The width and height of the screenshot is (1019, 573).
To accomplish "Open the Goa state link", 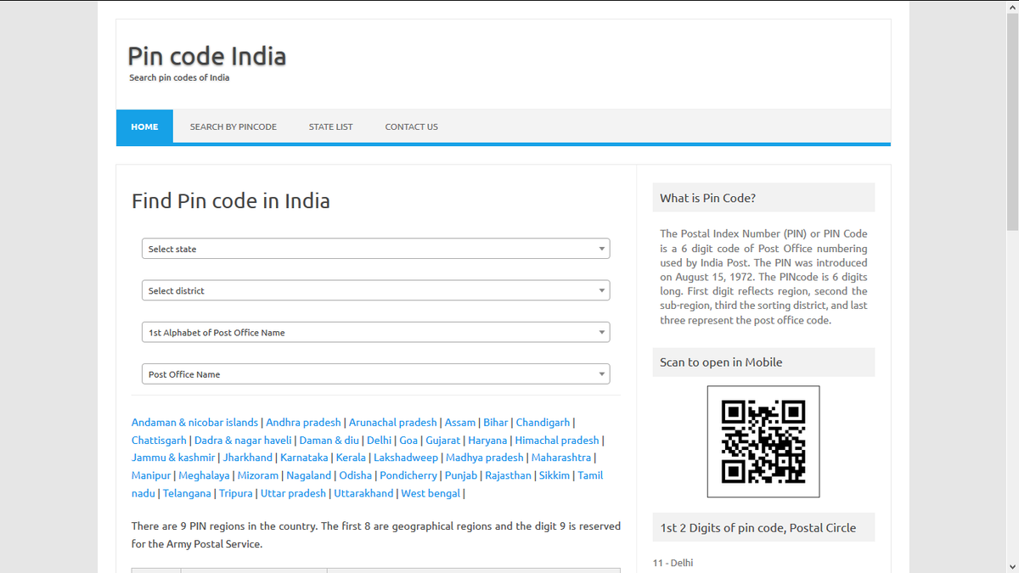I will [x=408, y=440].
